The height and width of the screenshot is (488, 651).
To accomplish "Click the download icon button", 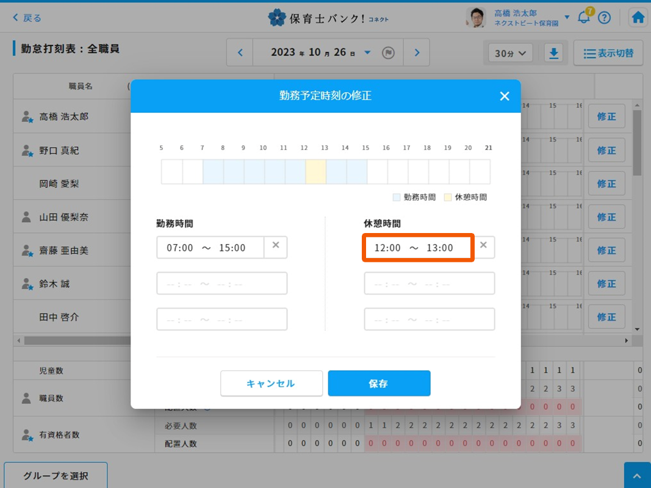I will 553,53.
